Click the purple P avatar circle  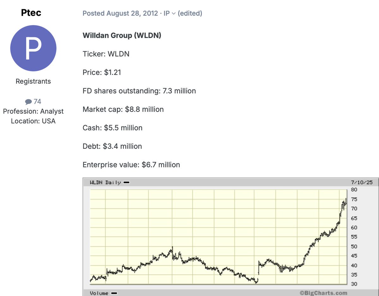click(33, 49)
